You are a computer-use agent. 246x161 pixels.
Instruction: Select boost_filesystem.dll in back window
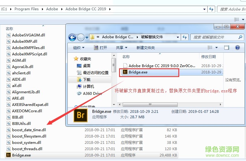[x=29, y=136]
